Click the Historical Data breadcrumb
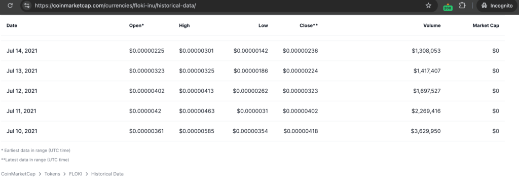The height and width of the screenshot is (188, 519). point(107,174)
